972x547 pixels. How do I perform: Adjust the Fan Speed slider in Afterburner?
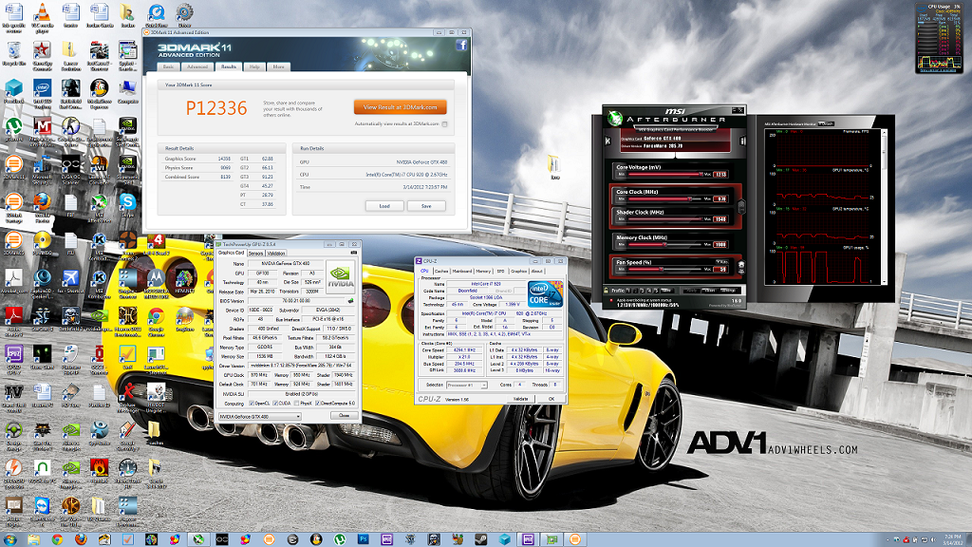[665, 269]
